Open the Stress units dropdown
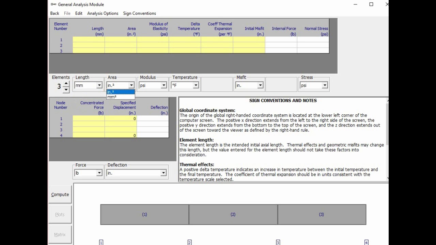436x245 pixels. tap(325, 85)
